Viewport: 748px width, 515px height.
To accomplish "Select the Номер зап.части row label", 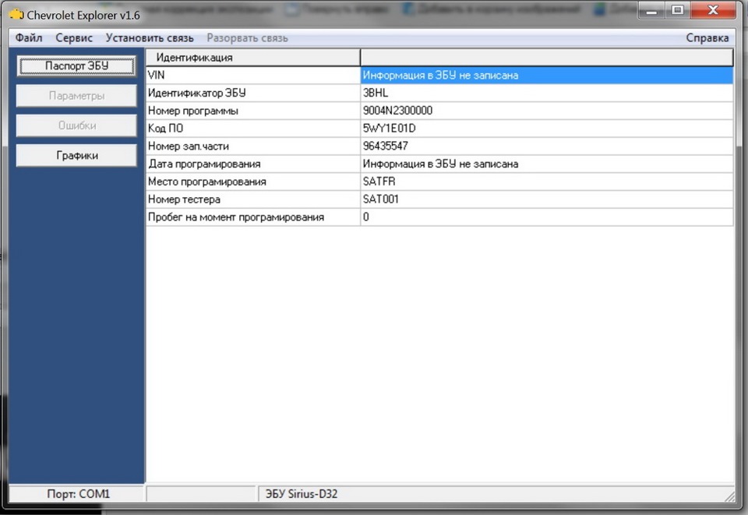I will pyautogui.click(x=253, y=146).
